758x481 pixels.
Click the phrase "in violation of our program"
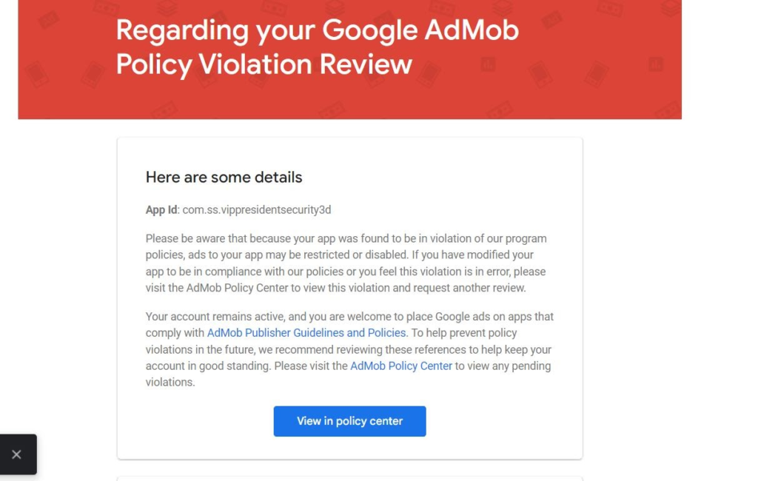click(x=480, y=238)
